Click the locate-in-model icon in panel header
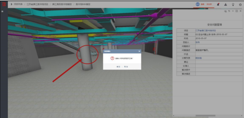Image resolution: width=244 pixels, height=118 pixels. pyautogui.click(x=225, y=11)
